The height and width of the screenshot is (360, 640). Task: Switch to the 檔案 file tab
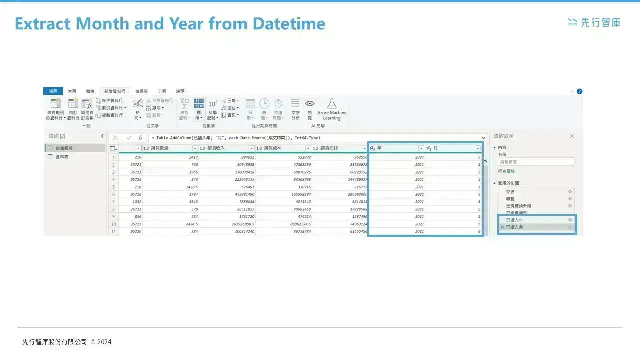point(53,91)
